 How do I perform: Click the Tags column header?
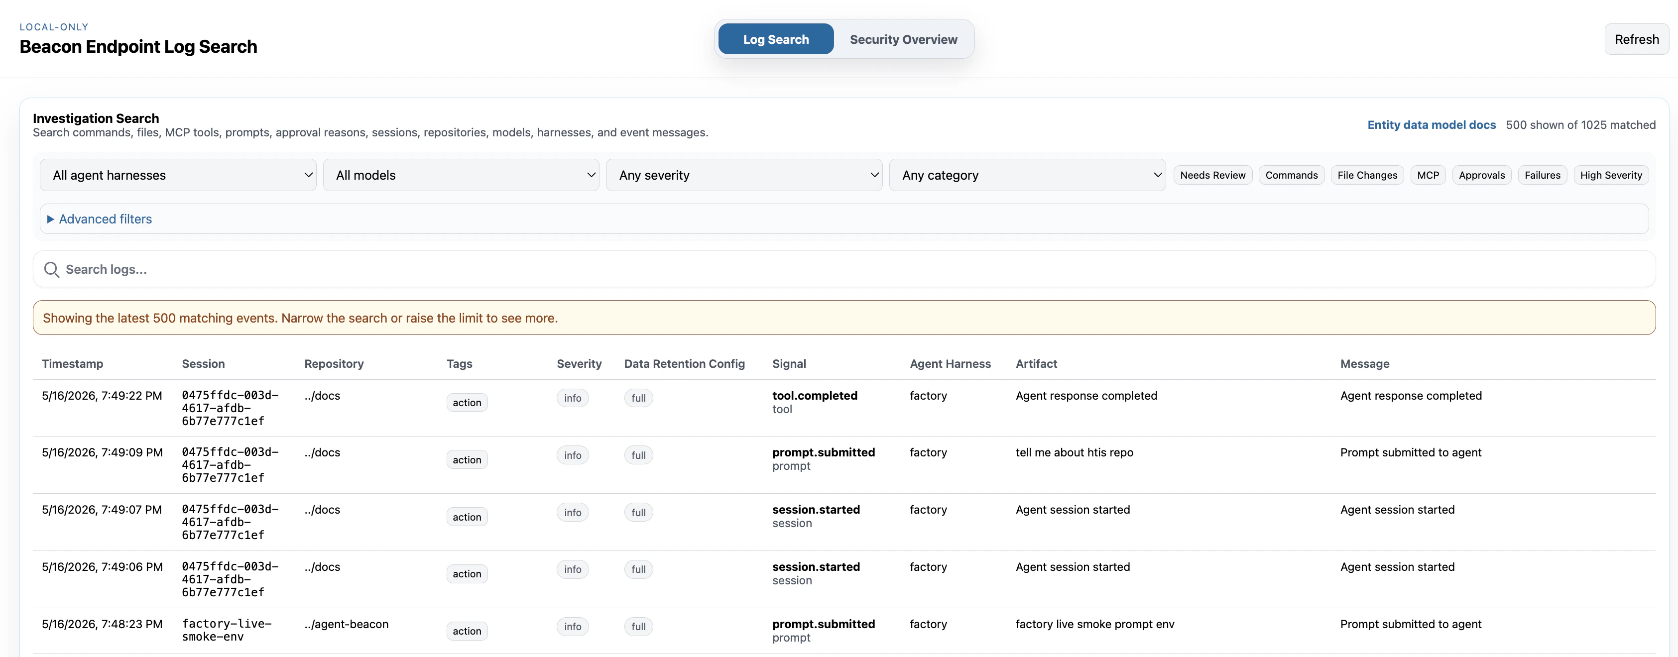(x=459, y=364)
